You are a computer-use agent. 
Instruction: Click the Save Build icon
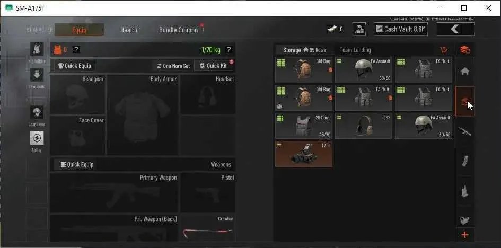tap(37, 75)
